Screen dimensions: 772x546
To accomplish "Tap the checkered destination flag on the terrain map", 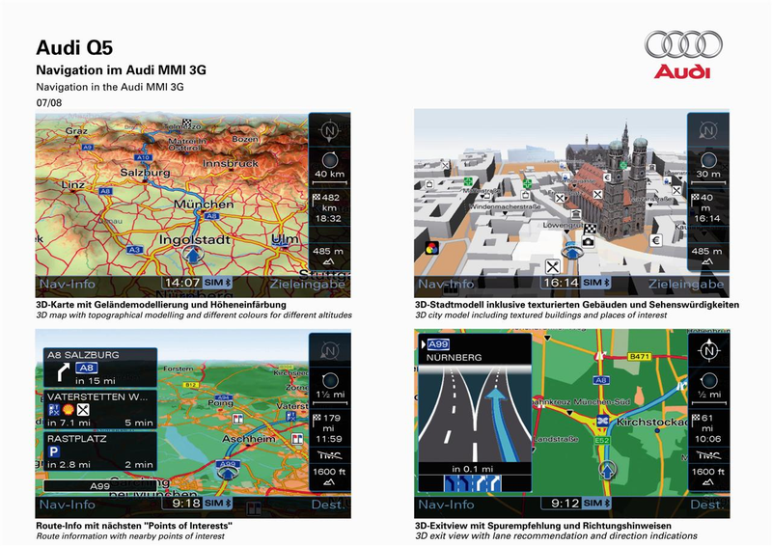I will [187, 122].
